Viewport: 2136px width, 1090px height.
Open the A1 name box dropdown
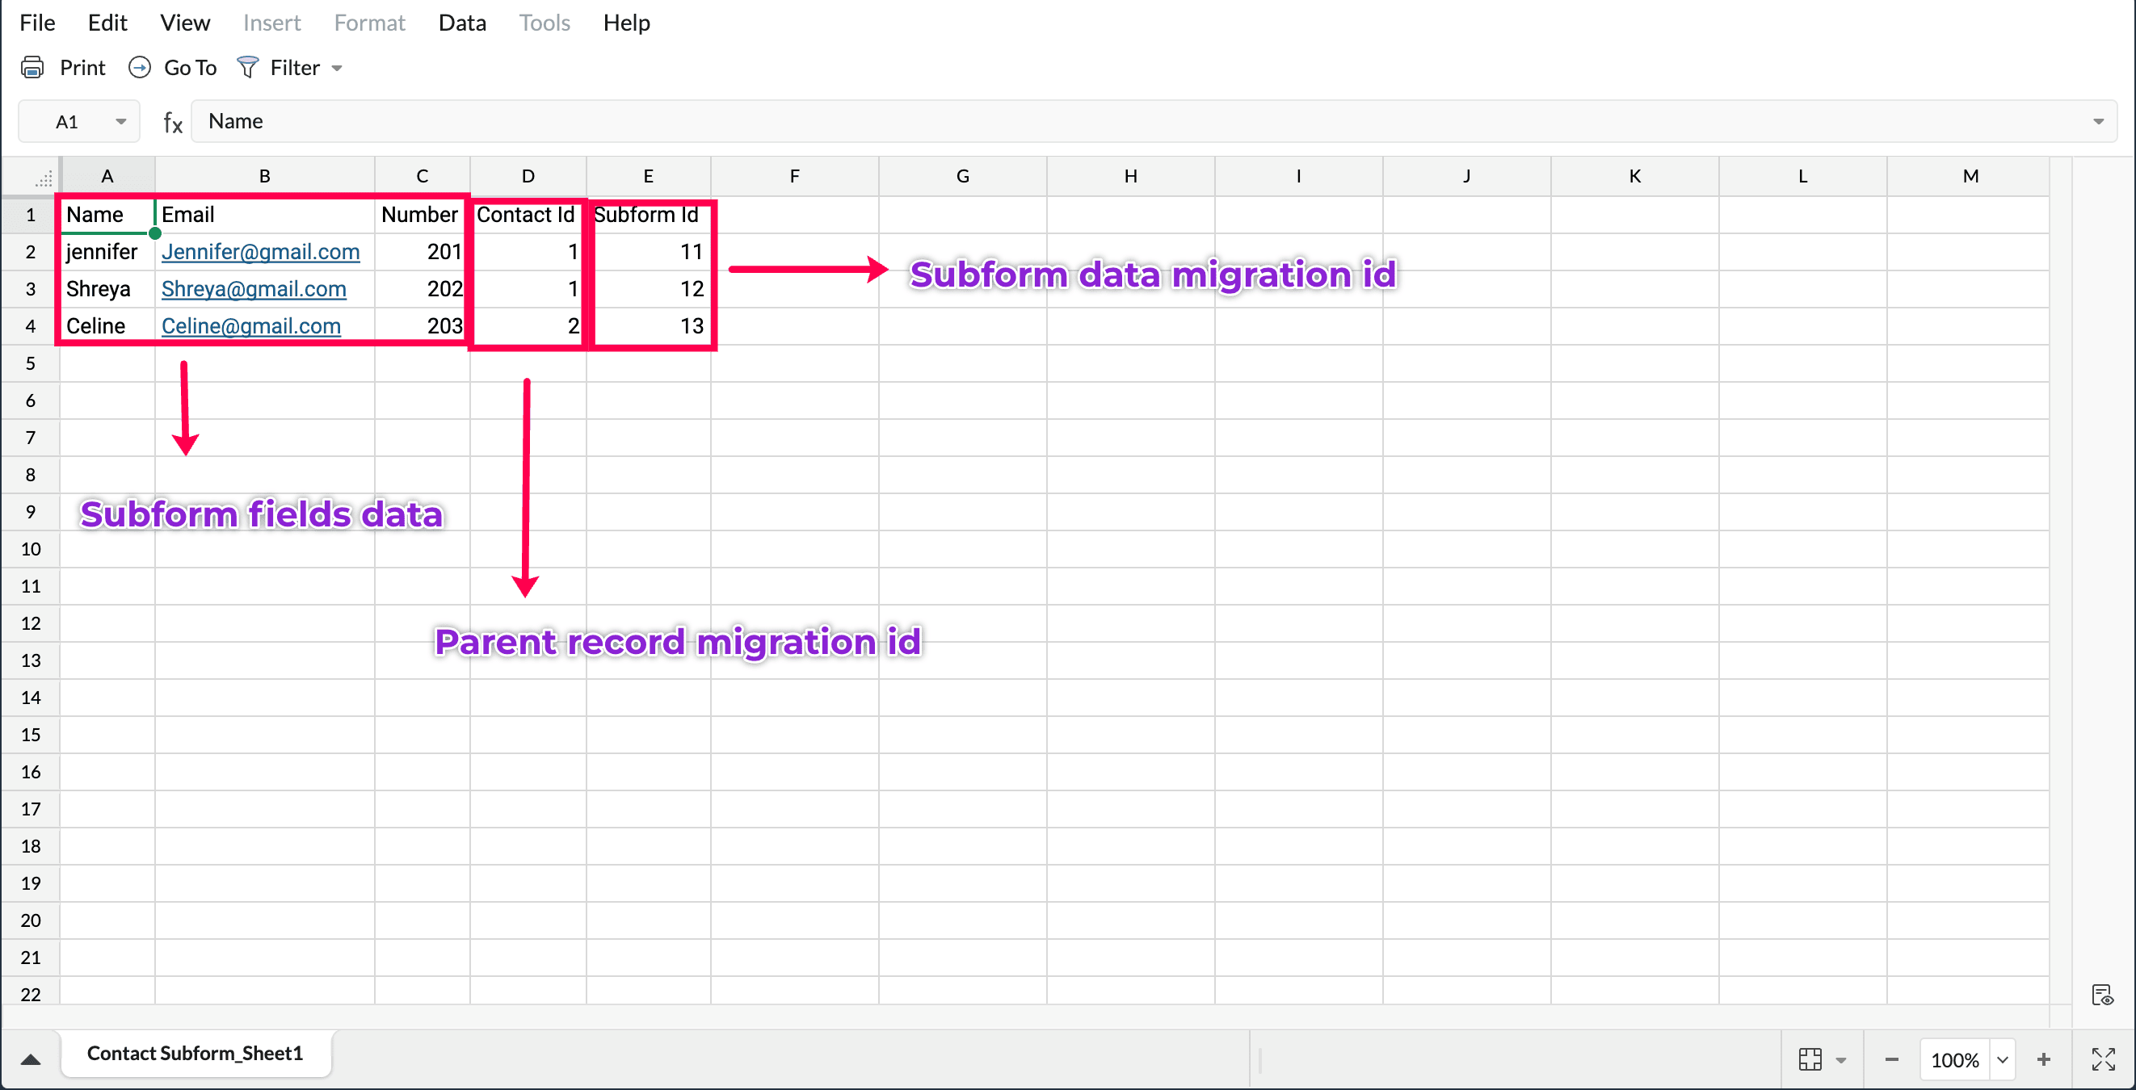[121, 122]
